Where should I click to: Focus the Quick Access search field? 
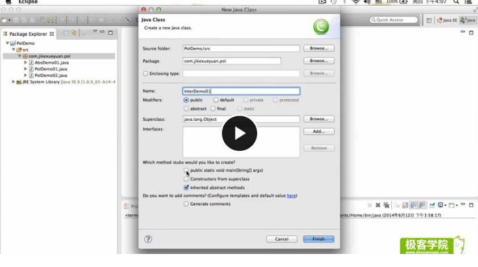[393, 20]
